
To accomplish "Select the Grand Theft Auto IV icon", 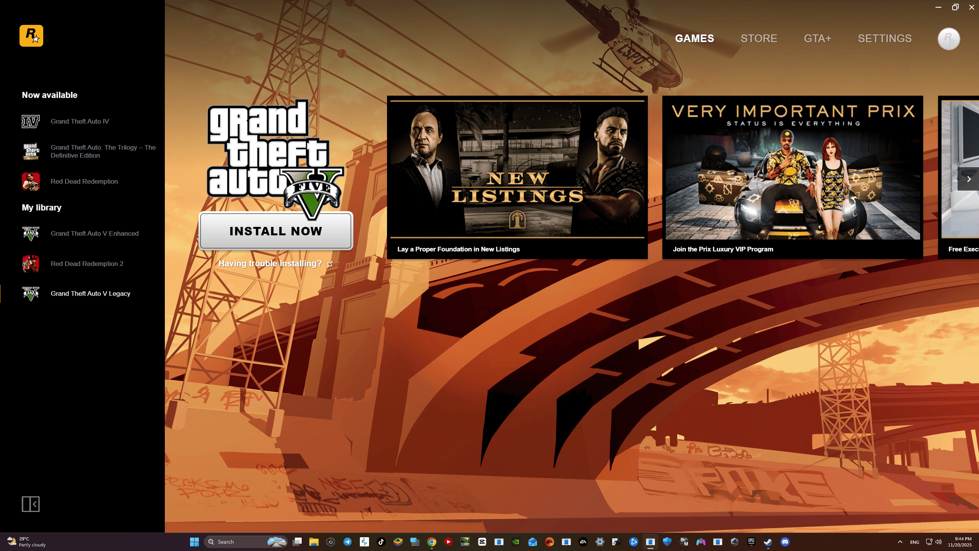I will point(31,121).
